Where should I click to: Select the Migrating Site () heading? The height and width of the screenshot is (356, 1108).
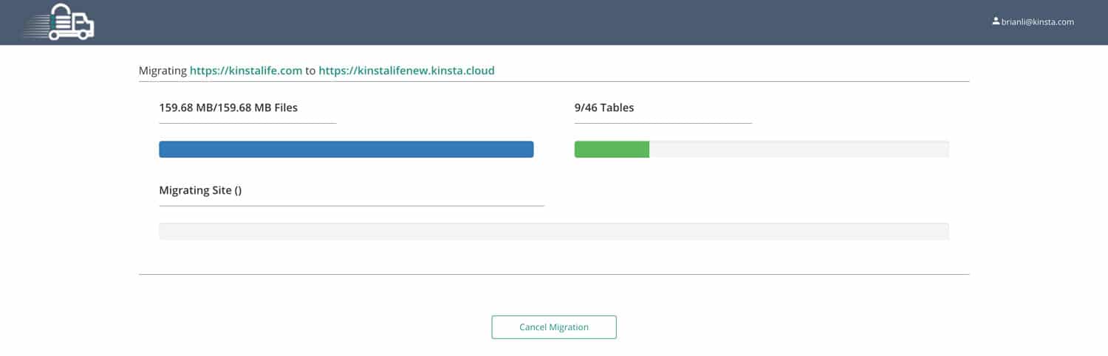(200, 190)
